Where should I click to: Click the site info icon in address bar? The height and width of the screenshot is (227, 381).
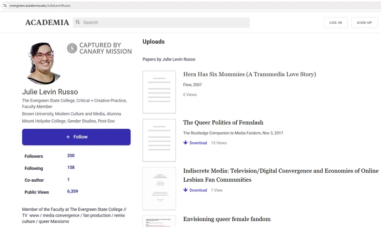[5, 5]
